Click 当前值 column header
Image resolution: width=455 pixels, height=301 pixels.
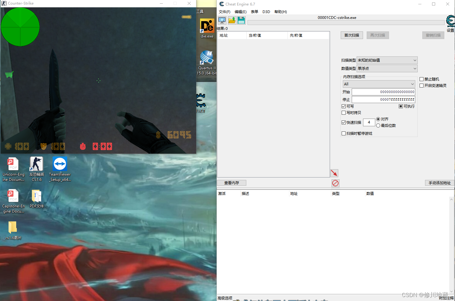point(267,35)
